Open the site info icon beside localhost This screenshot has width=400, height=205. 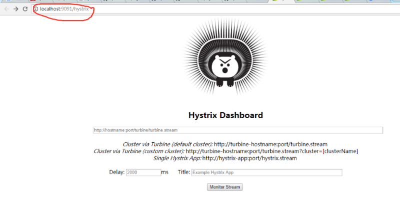36,9
